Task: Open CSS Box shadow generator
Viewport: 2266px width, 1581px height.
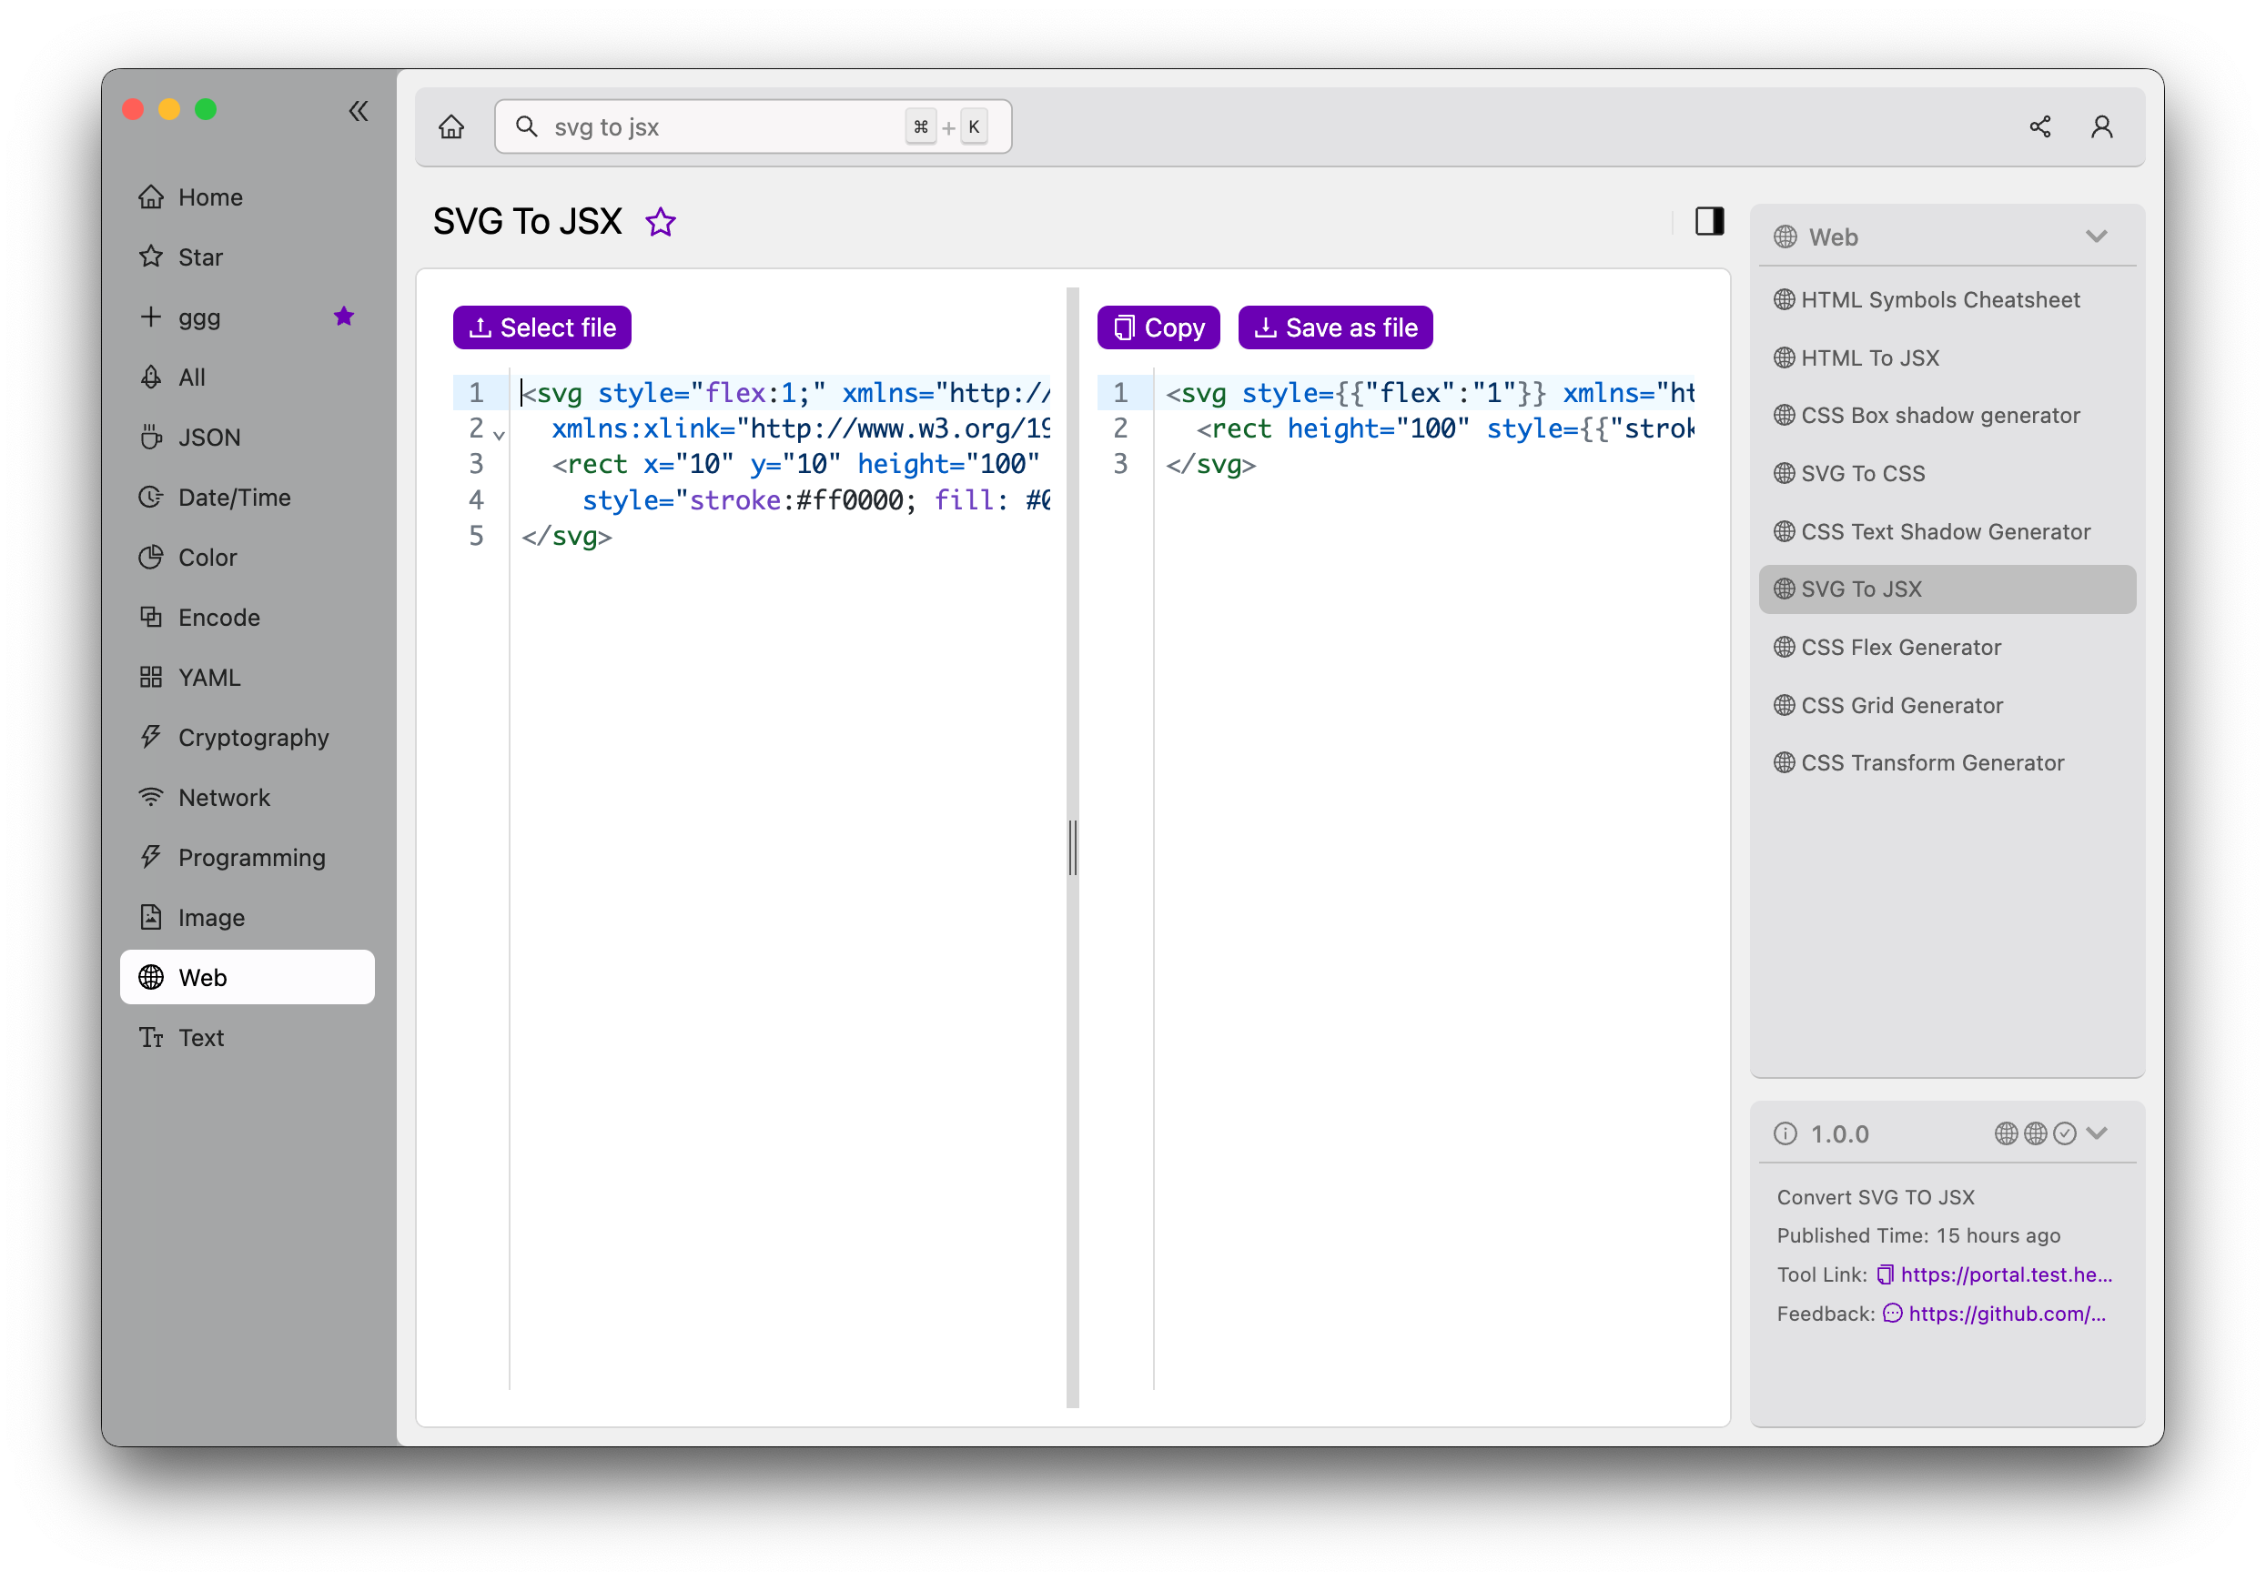Action: click(1947, 415)
